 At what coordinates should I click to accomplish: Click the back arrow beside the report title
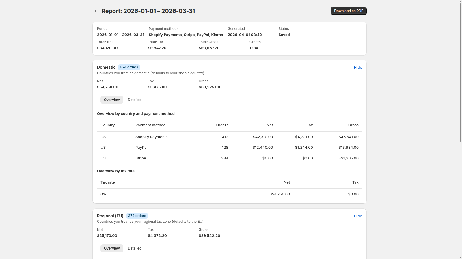pos(96,11)
